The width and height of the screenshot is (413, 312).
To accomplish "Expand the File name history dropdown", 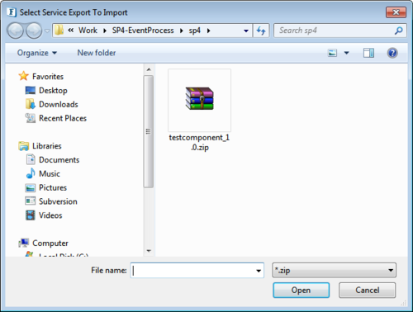I will click(x=259, y=271).
